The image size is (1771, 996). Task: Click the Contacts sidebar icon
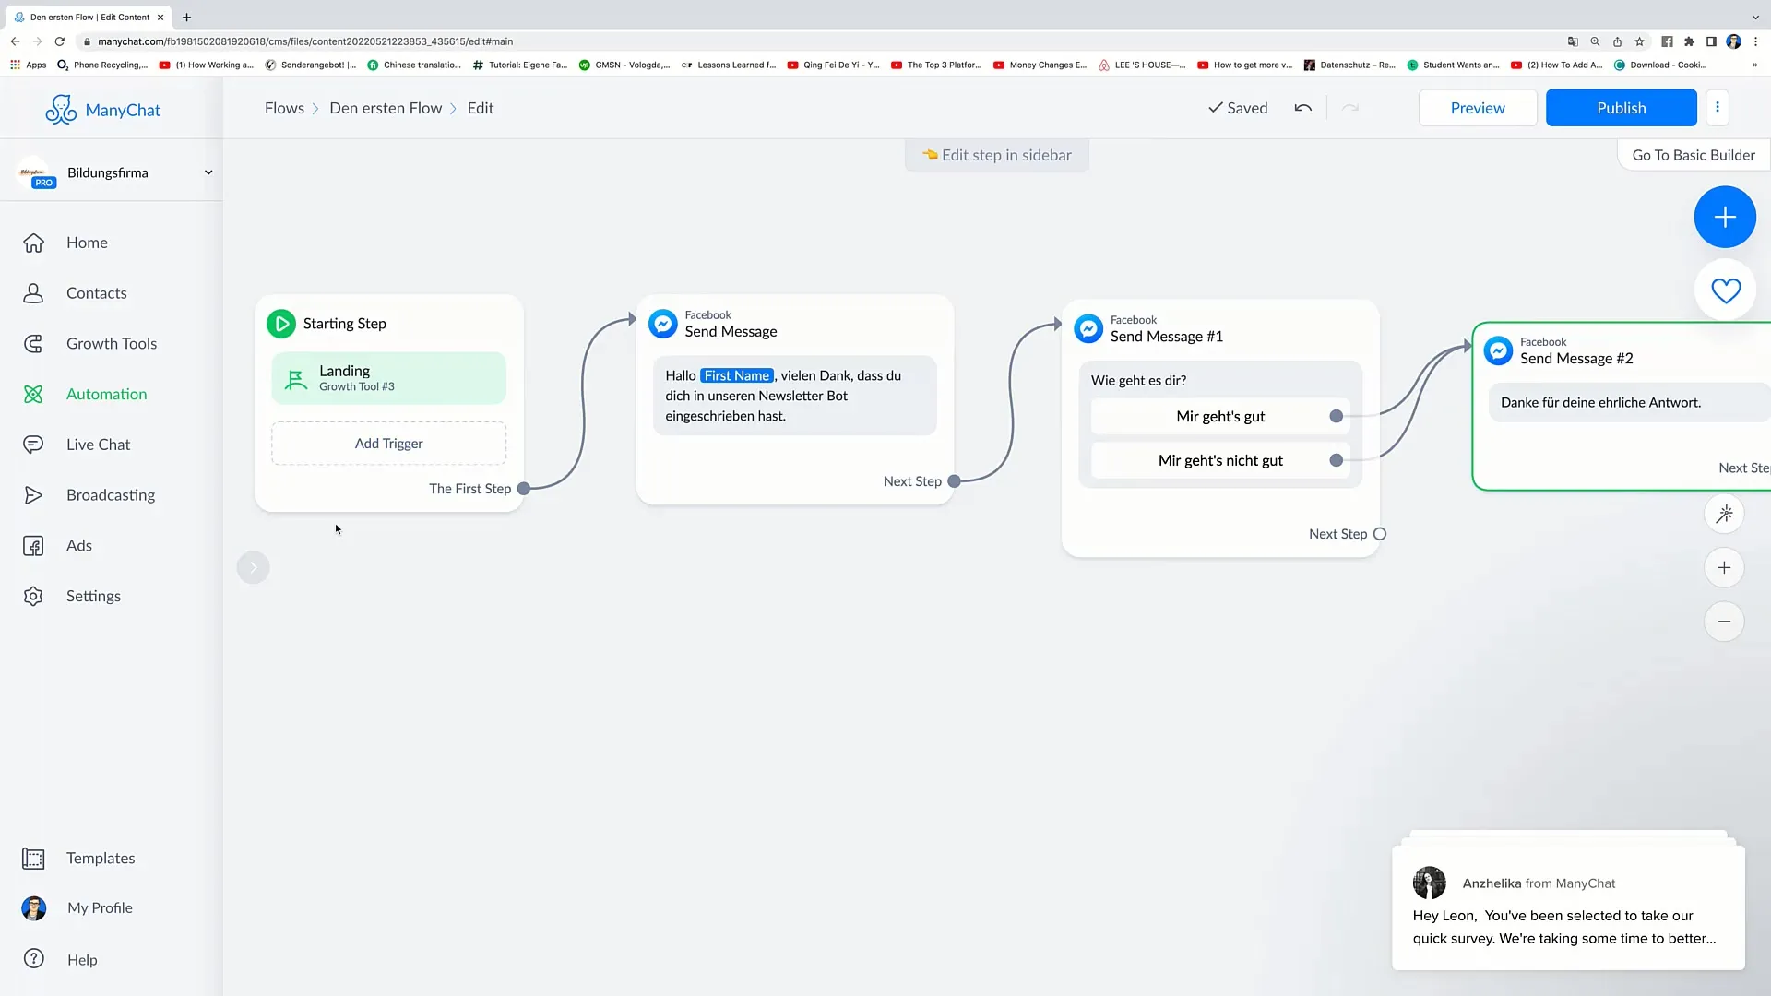[33, 291]
